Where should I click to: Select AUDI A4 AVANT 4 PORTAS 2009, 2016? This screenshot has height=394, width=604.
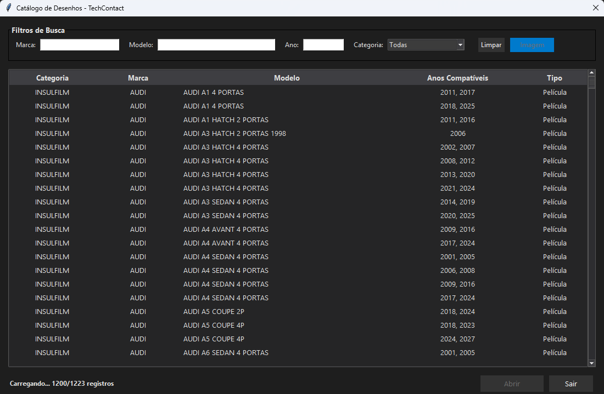[298, 230]
